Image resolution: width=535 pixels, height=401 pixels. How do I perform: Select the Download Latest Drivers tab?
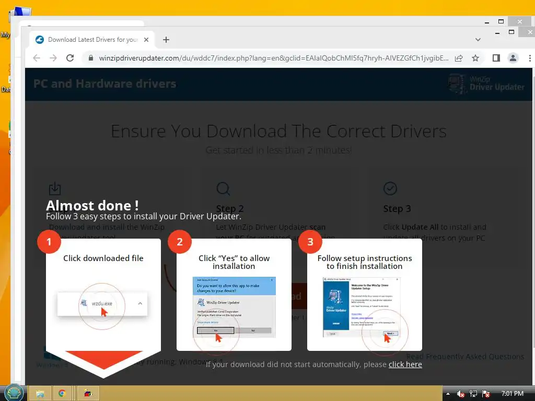pyautogui.click(x=92, y=40)
